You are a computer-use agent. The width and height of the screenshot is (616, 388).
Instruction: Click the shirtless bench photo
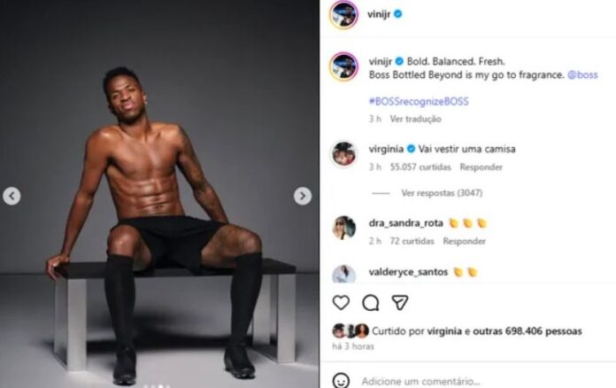click(x=159, y=194)
